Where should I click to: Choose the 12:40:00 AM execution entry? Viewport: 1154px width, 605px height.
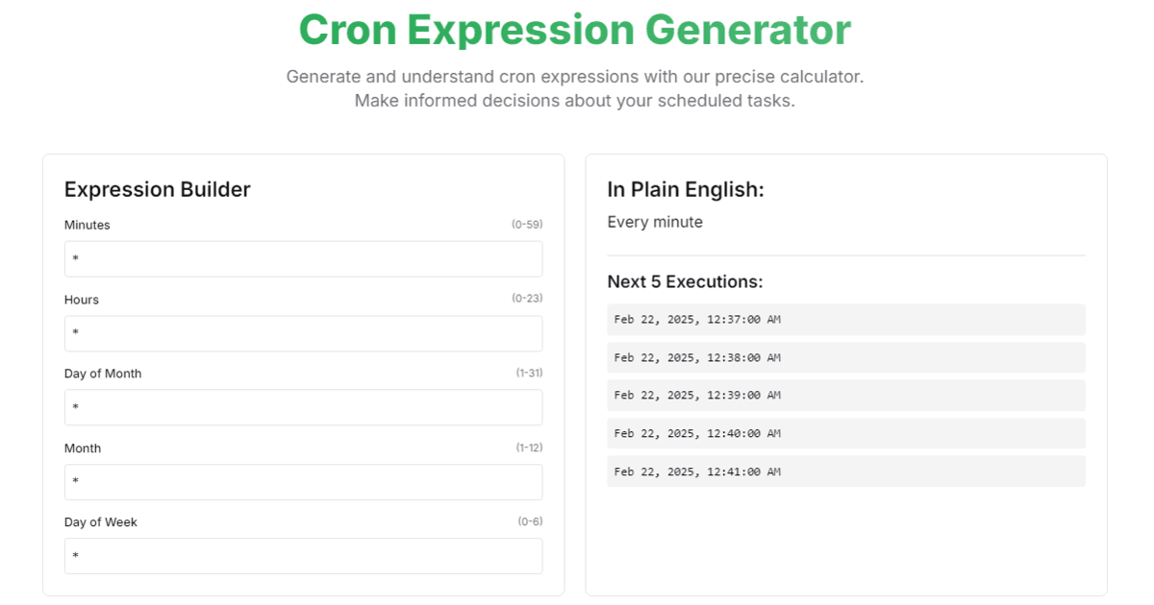tap(846, 433)
